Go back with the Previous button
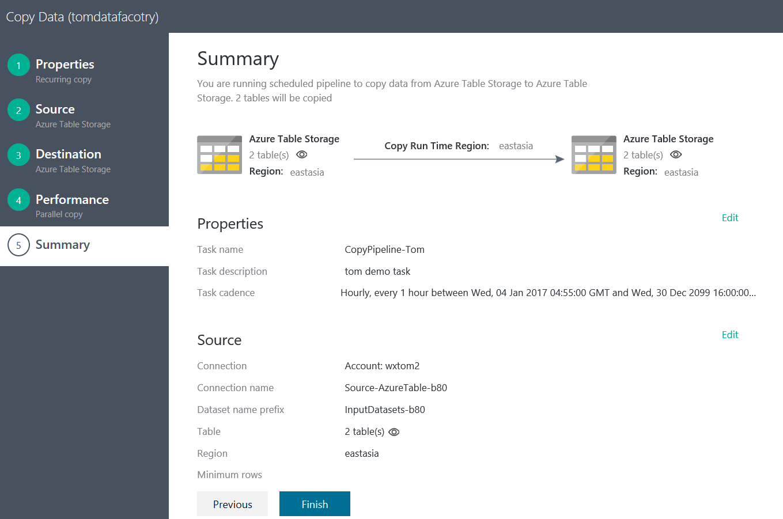This screenshot has height=519, width=783. coord(232,504)
